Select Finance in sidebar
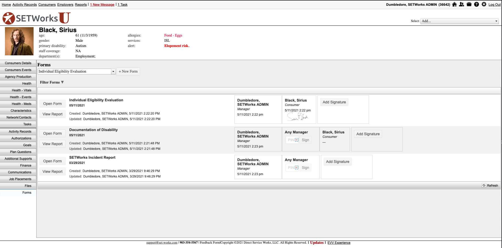This screenshot has width=502, height=248. pos(18,166)
